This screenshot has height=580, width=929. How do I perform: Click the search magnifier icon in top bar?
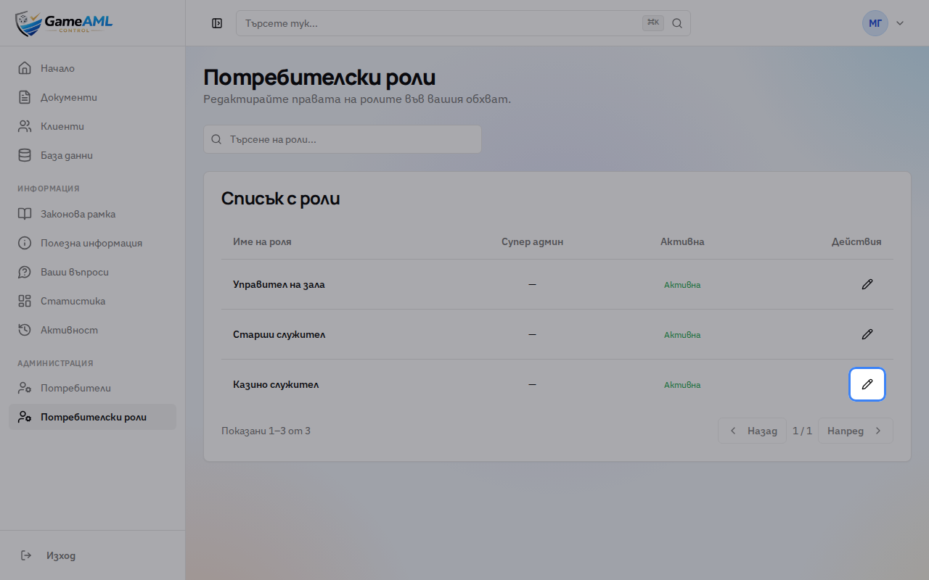[x=677, y=23]
